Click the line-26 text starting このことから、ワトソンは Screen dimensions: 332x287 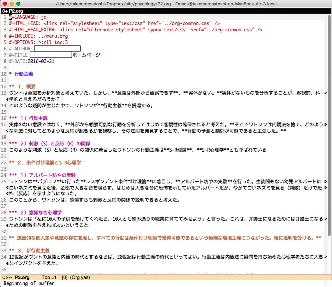pos(94,200)
